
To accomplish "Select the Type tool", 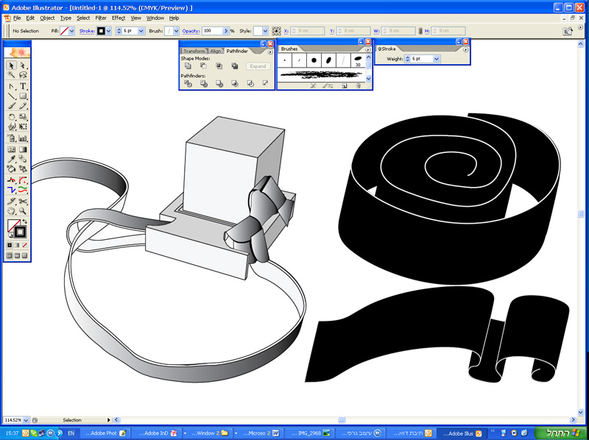I will coord(24,86).
